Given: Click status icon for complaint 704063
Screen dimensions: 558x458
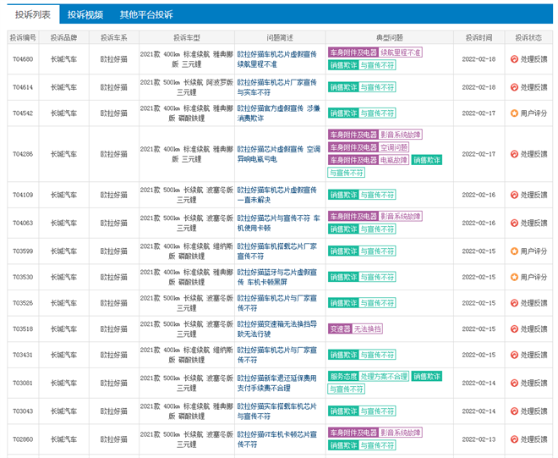Looking at the screenshot, I should click(514, 223).
